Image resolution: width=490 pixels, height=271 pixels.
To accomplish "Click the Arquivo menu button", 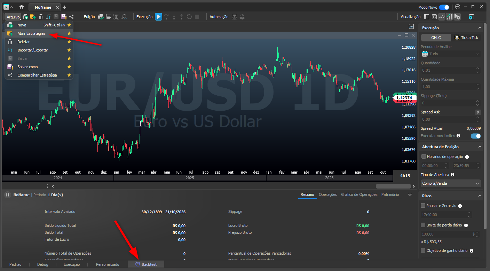I will 13,17.
